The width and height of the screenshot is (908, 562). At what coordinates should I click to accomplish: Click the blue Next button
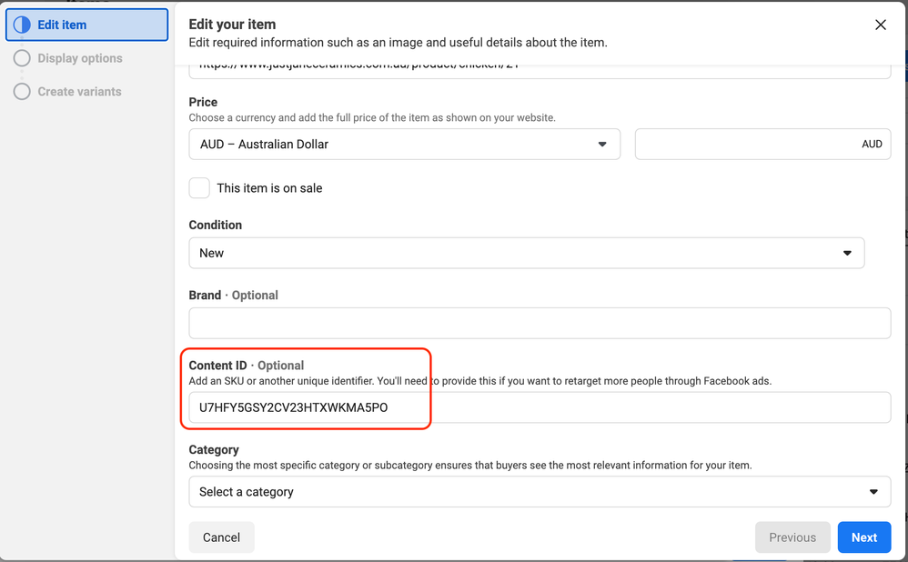pyautogui.click(x=863, y=537)
